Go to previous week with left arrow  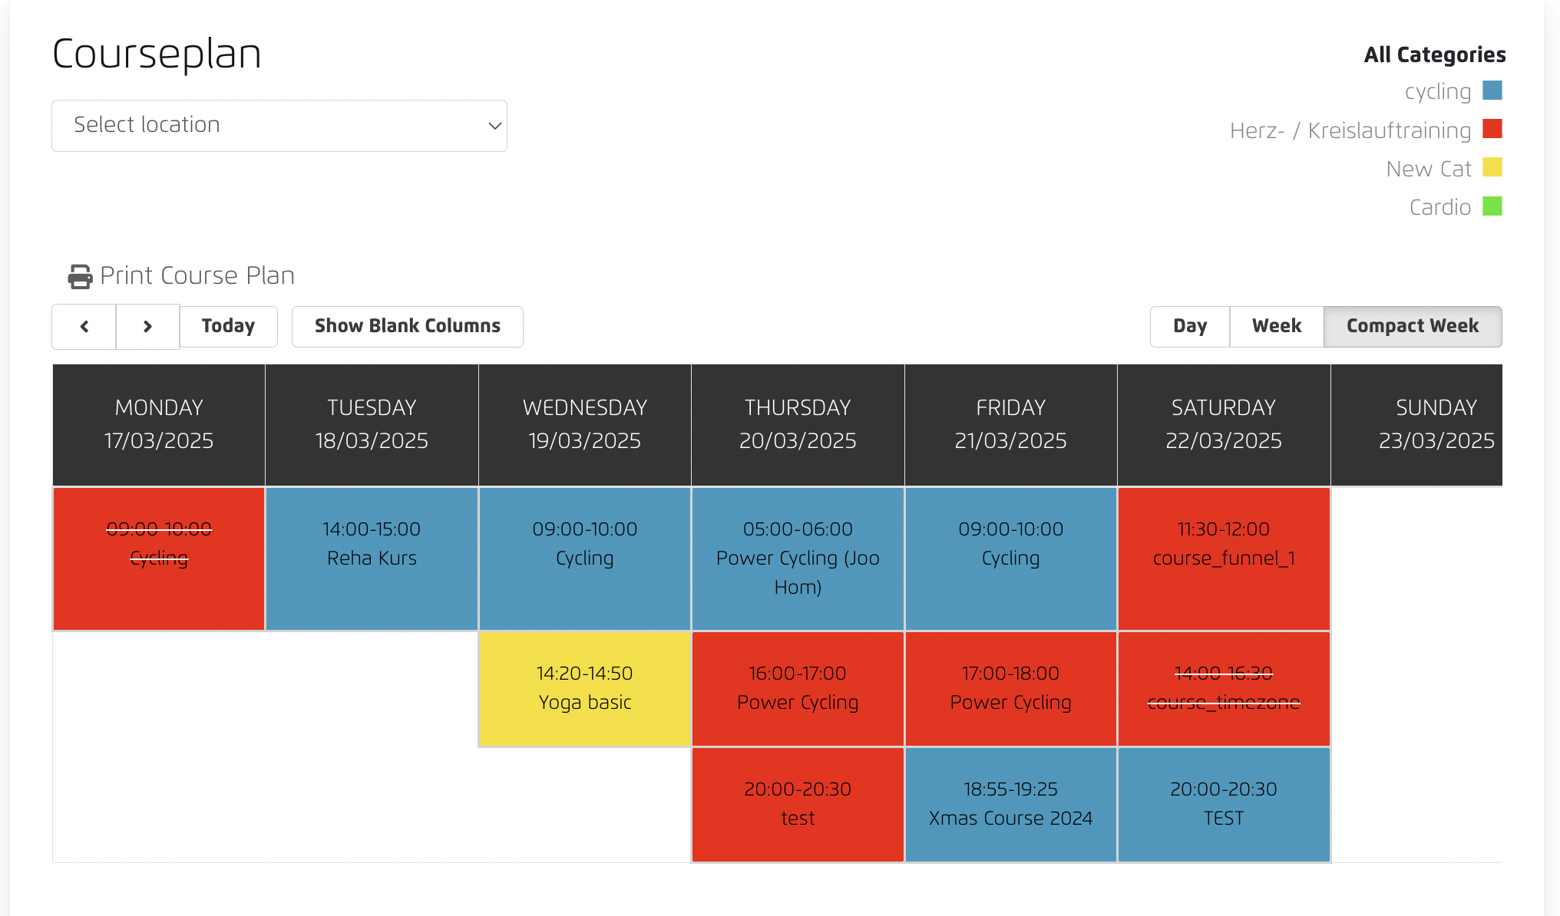tap(84, 327)
